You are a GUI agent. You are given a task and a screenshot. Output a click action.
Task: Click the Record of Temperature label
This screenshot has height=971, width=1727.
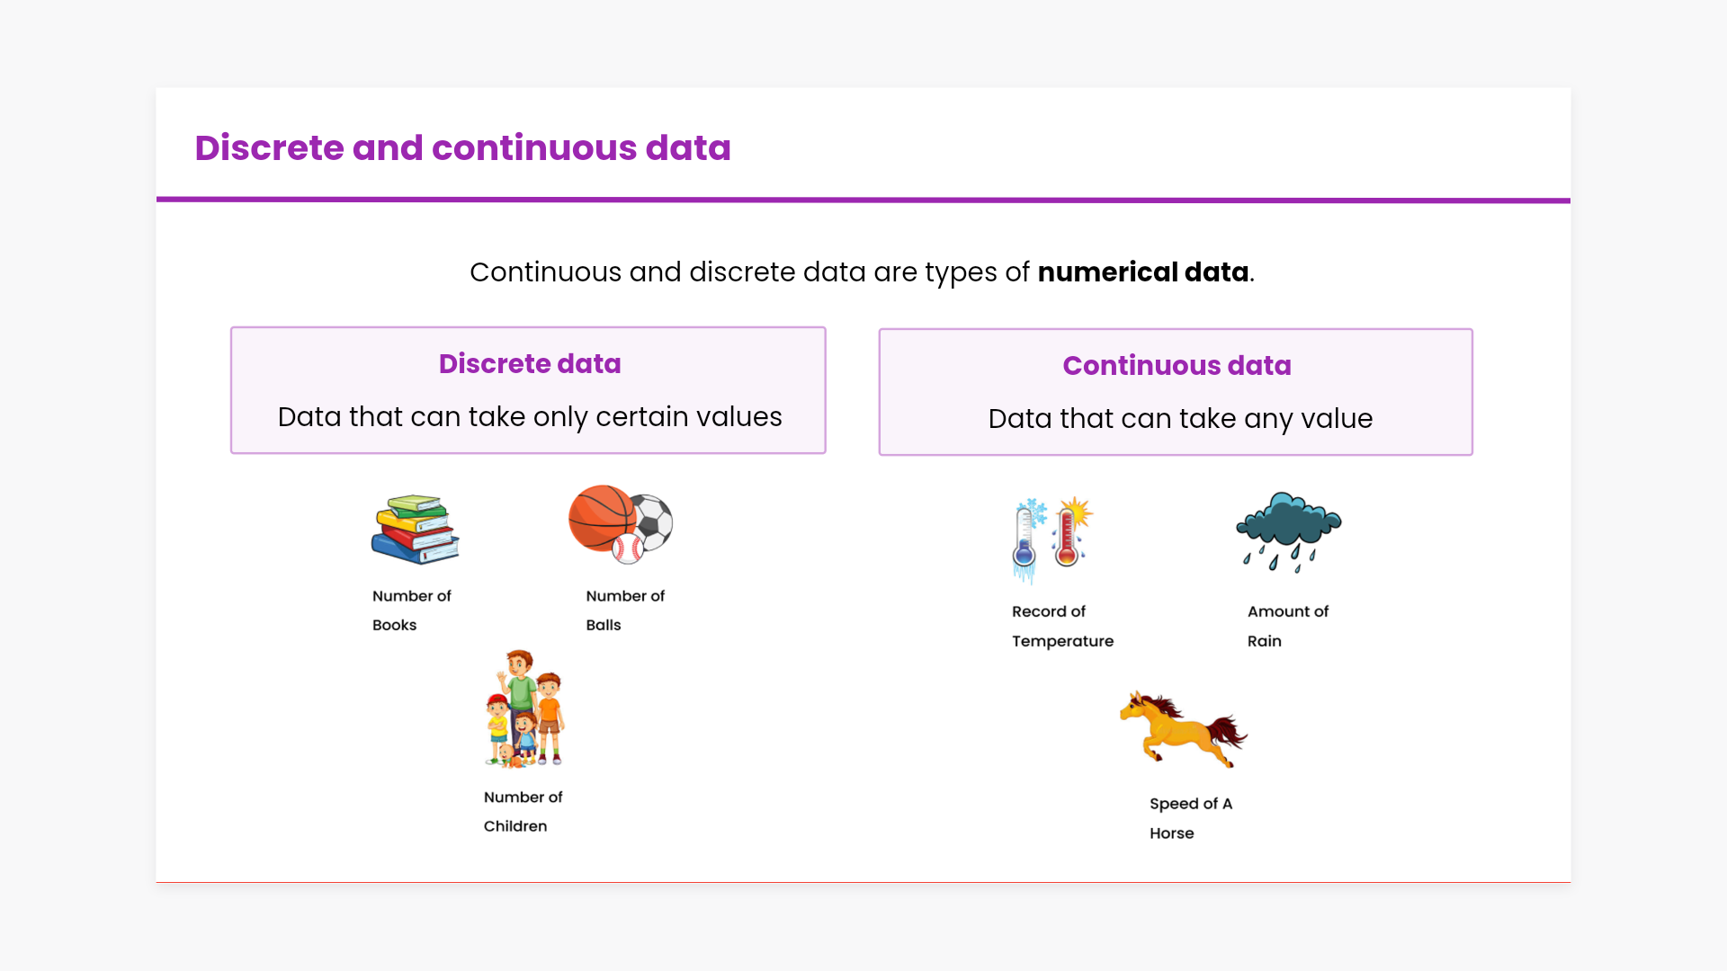click(x=1062, y=626)
